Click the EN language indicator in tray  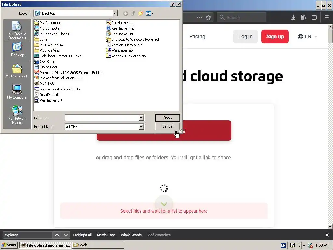click(283, 245)
